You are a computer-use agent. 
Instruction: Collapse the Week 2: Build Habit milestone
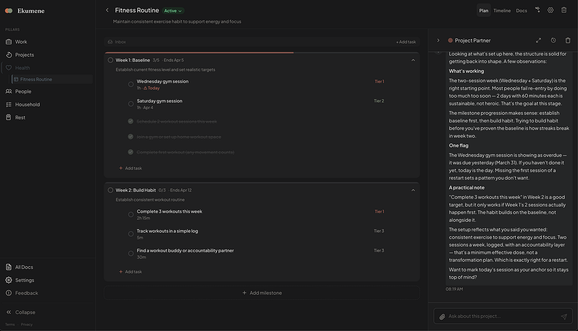point(413,190)
